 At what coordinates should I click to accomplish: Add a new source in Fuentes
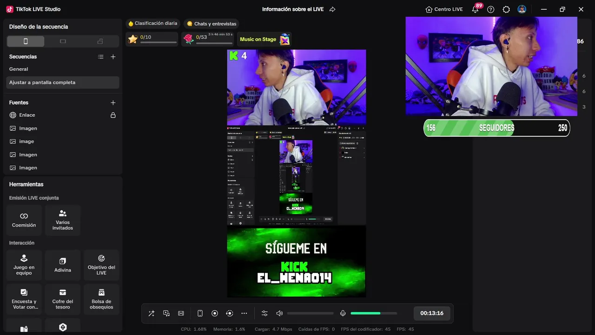(113, 102)
